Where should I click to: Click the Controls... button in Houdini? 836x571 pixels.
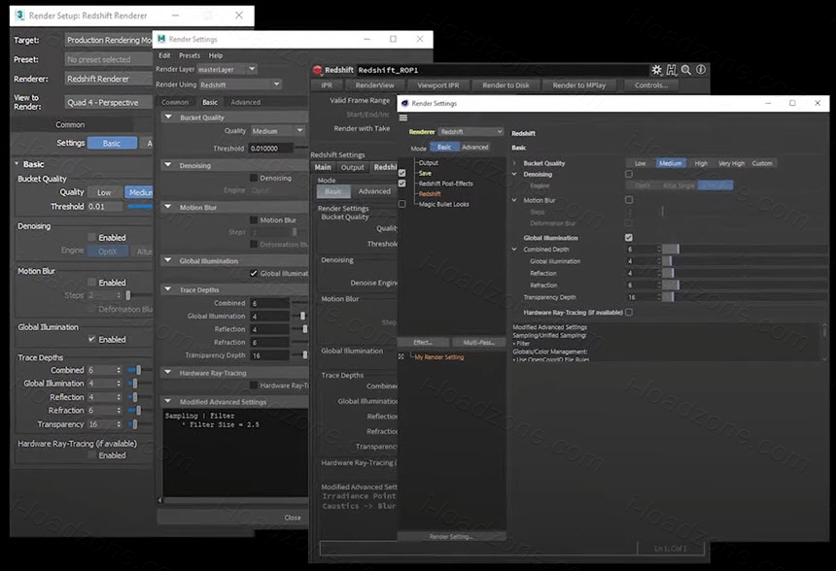(651, 85)
